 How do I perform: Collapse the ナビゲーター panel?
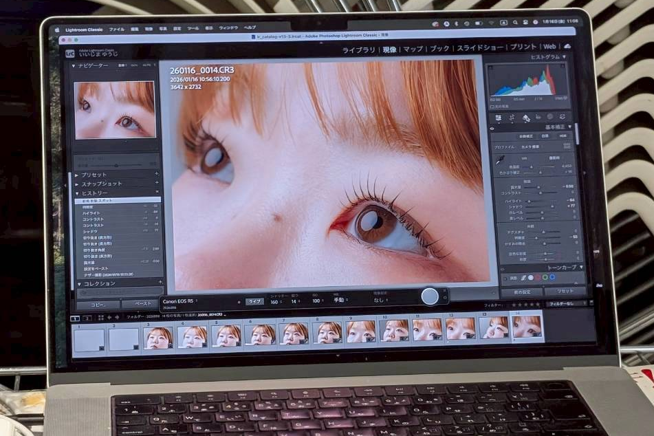pos(74,65)
